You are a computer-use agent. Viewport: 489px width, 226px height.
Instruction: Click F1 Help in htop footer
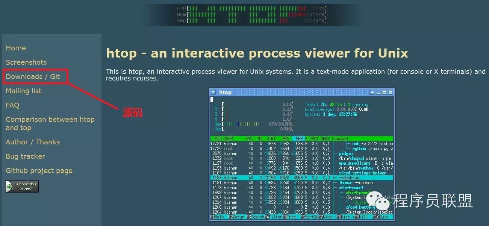(218, 217)
